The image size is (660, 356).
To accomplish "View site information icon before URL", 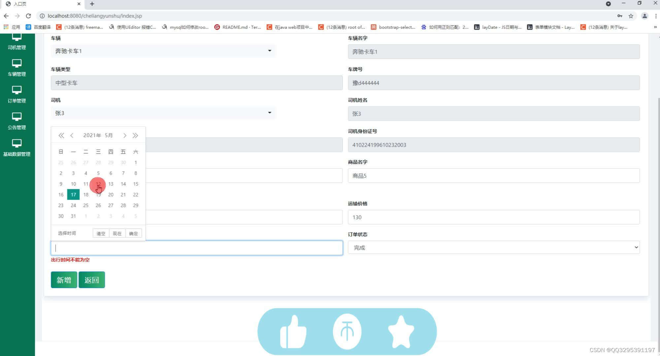I will [x=42, y=16].
